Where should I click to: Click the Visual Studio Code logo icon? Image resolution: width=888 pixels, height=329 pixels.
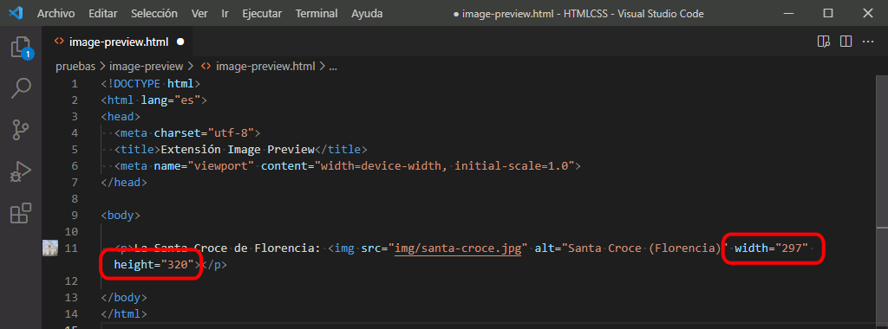click(16, 13)
